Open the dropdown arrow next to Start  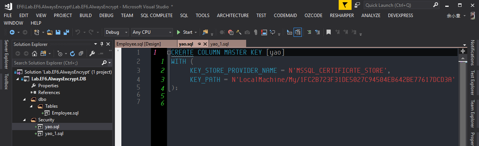(195, 32)
